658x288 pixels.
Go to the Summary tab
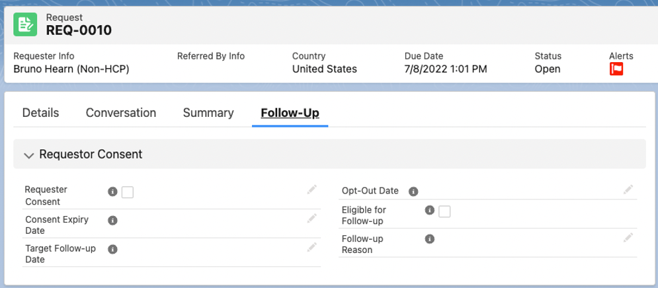[x=208, y=113]
